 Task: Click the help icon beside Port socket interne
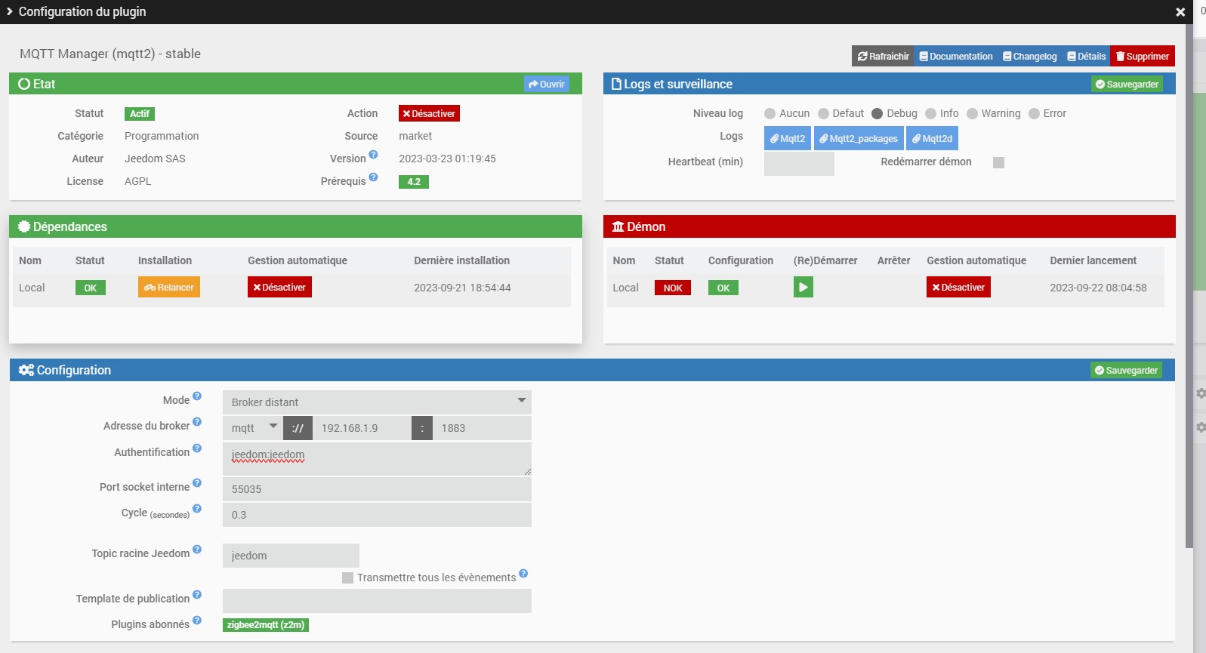(197, 483)
